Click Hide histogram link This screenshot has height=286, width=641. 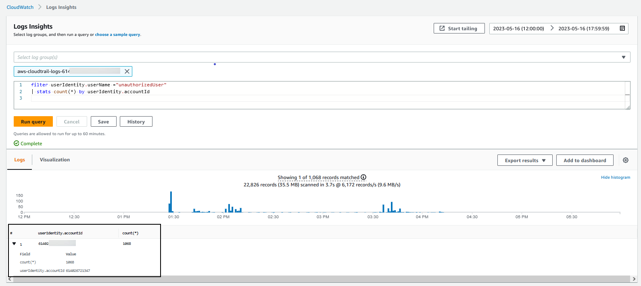[615, 177]
